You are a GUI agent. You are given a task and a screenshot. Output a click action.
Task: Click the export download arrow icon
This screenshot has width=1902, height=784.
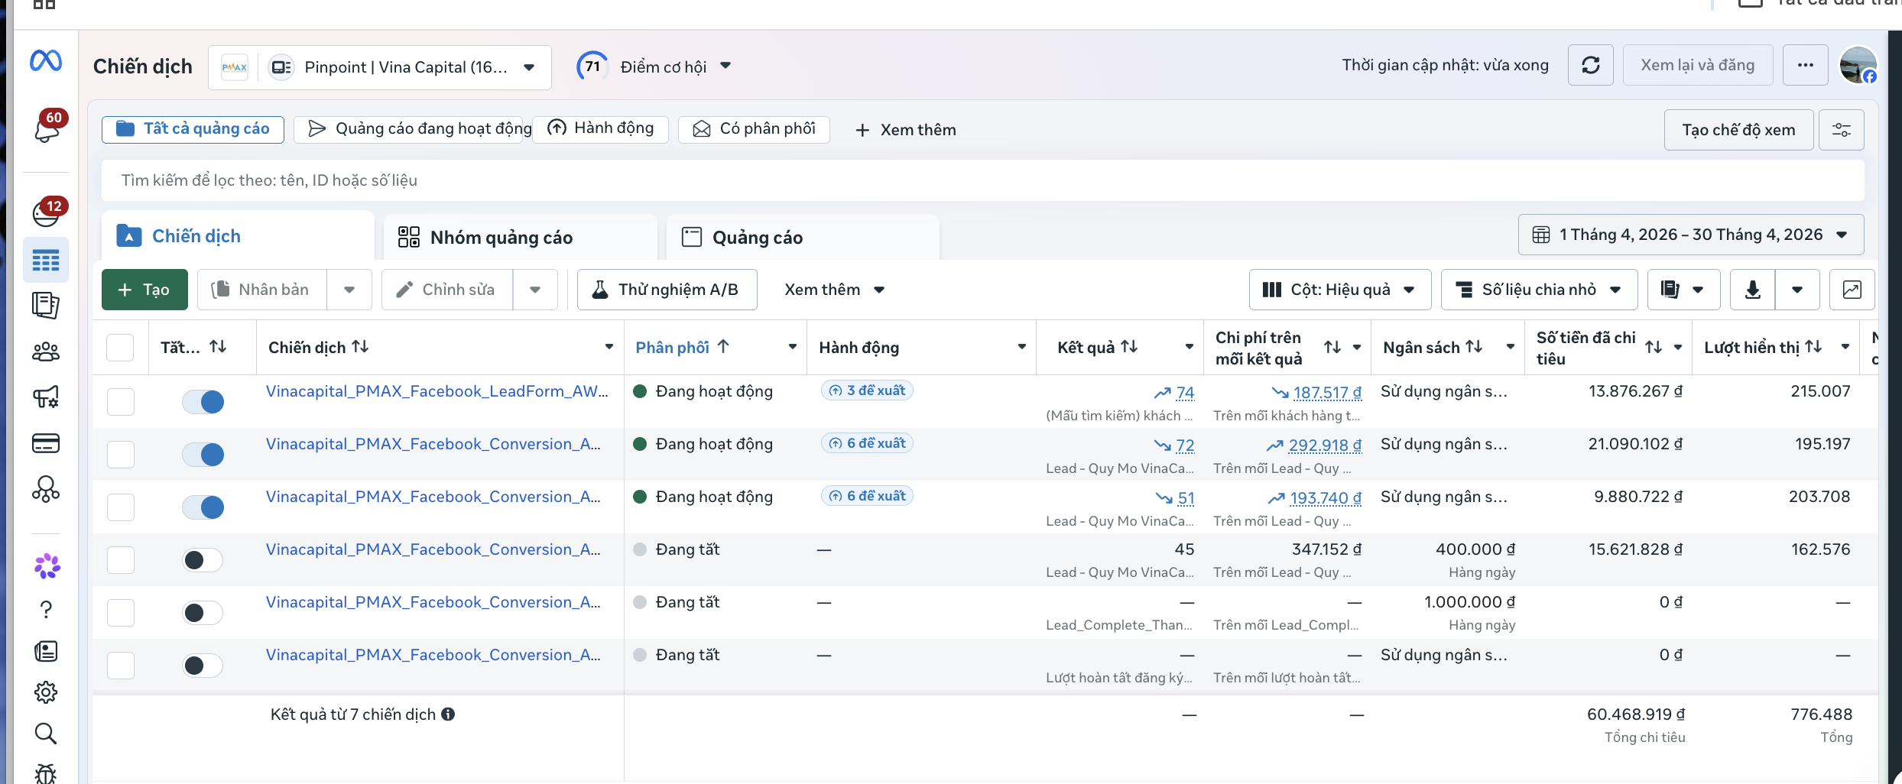(x=1752, y=290)
